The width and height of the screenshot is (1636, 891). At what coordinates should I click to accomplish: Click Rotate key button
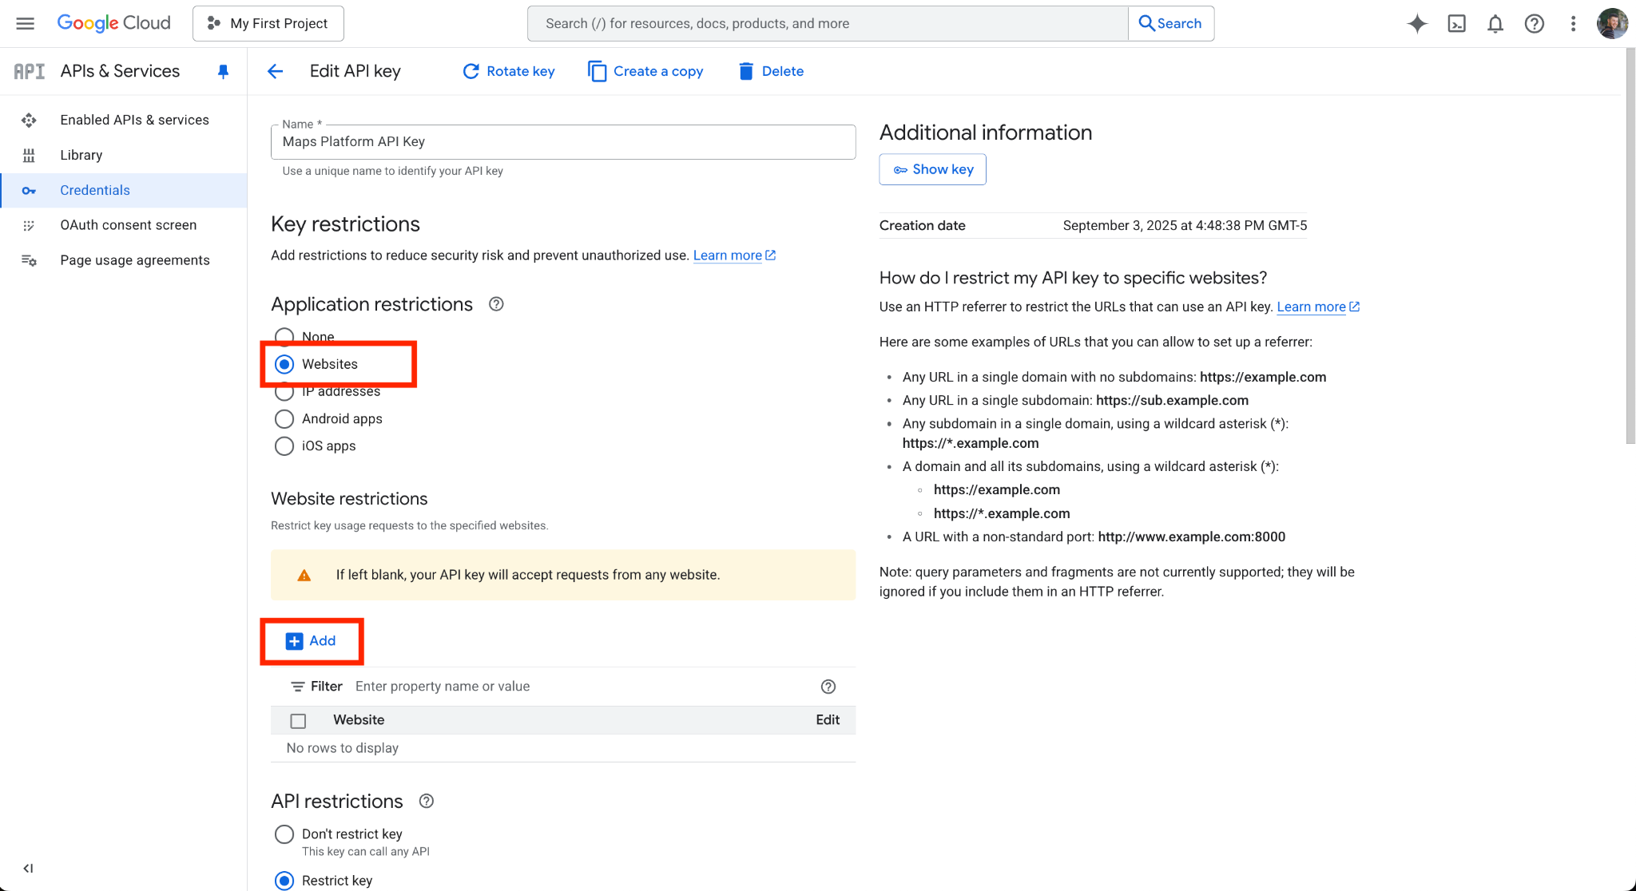point(509,71)
